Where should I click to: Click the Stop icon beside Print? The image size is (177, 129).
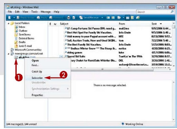[74, 18]
